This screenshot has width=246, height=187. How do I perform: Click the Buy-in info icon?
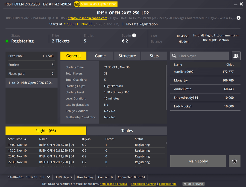134,35
